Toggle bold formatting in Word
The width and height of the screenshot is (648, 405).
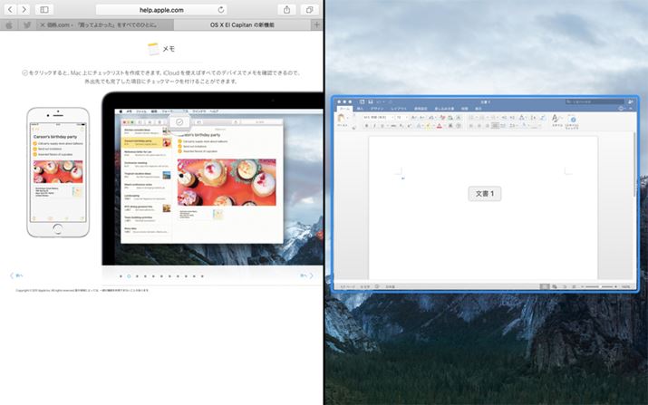point(366,126)
